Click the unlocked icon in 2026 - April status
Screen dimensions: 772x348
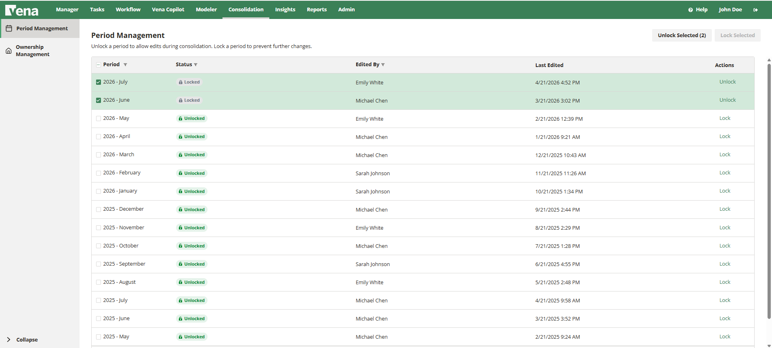(180, 136)
